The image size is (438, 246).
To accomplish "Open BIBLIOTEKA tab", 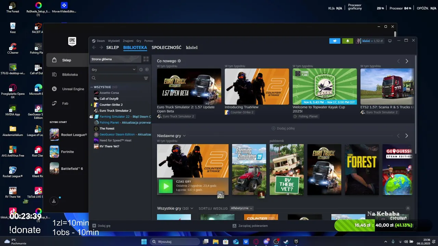I will click(135, 47).
